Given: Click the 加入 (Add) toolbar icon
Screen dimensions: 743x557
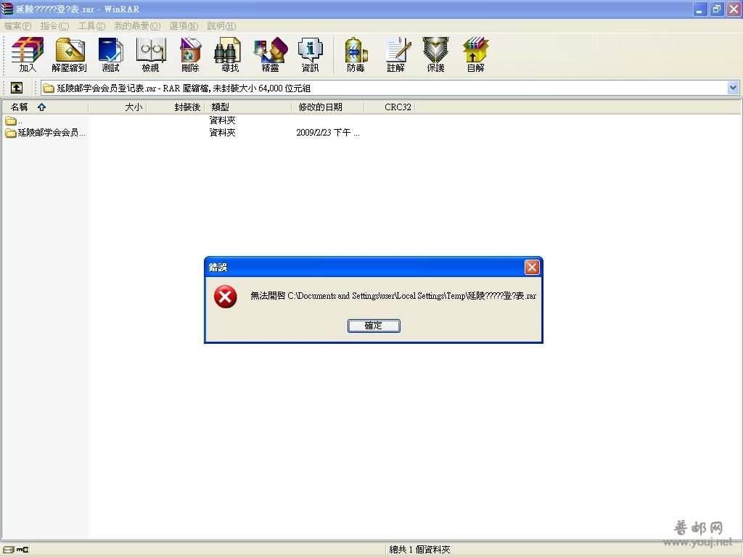Looking at the screenshot, I should point(28,54).
